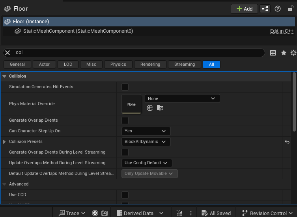Enable Generate Overlap Events During Level Streaming
Image resolution: width=297 pixels, height=217 pixels.
click(x=125, y=152)
